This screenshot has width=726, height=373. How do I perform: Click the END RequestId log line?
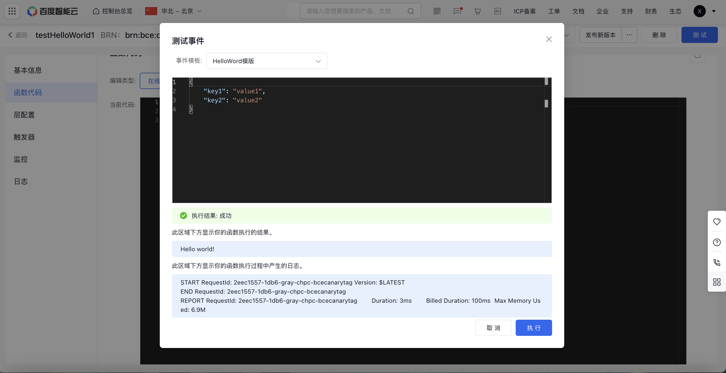[x=263, y=291]
